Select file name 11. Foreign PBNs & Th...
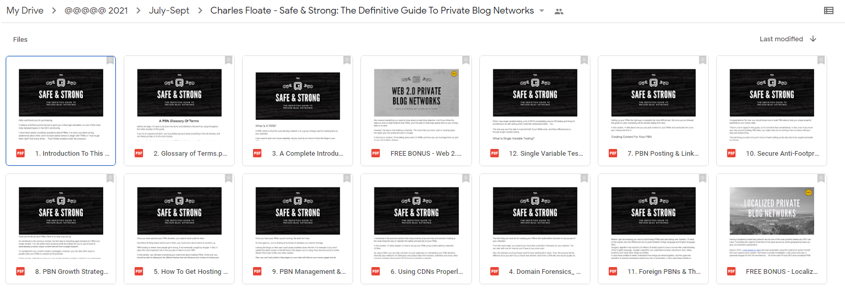845x300 pixels. pyautogui.click(x=664, y=271)
